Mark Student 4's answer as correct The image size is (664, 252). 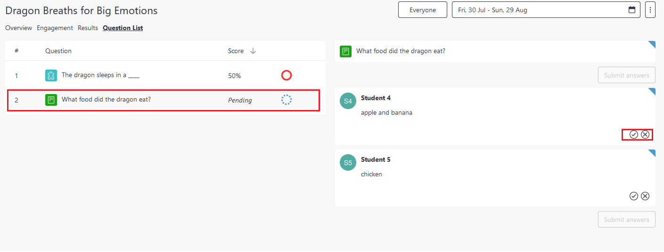(634, 134)
